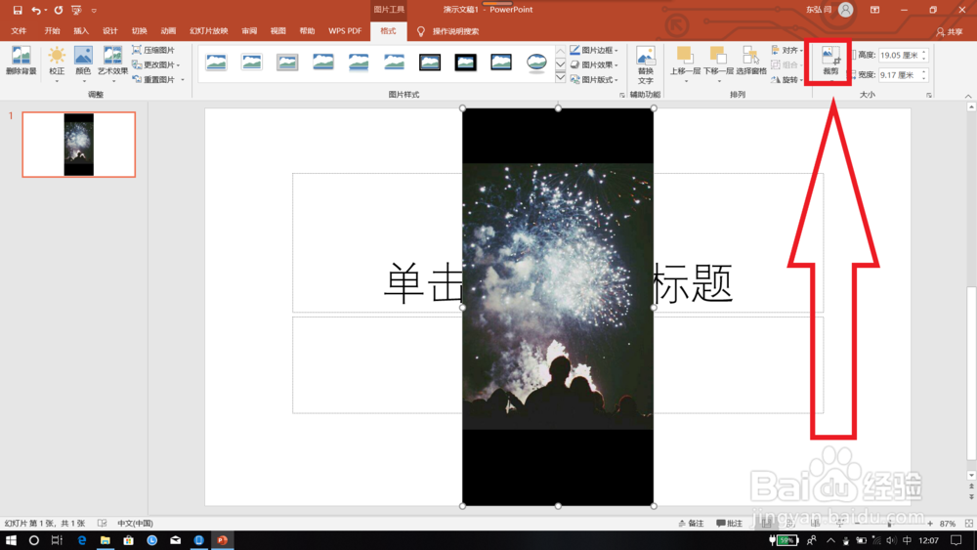Open ribbon display options icon
Screen dimensions: 977x550
click(874, 10)
